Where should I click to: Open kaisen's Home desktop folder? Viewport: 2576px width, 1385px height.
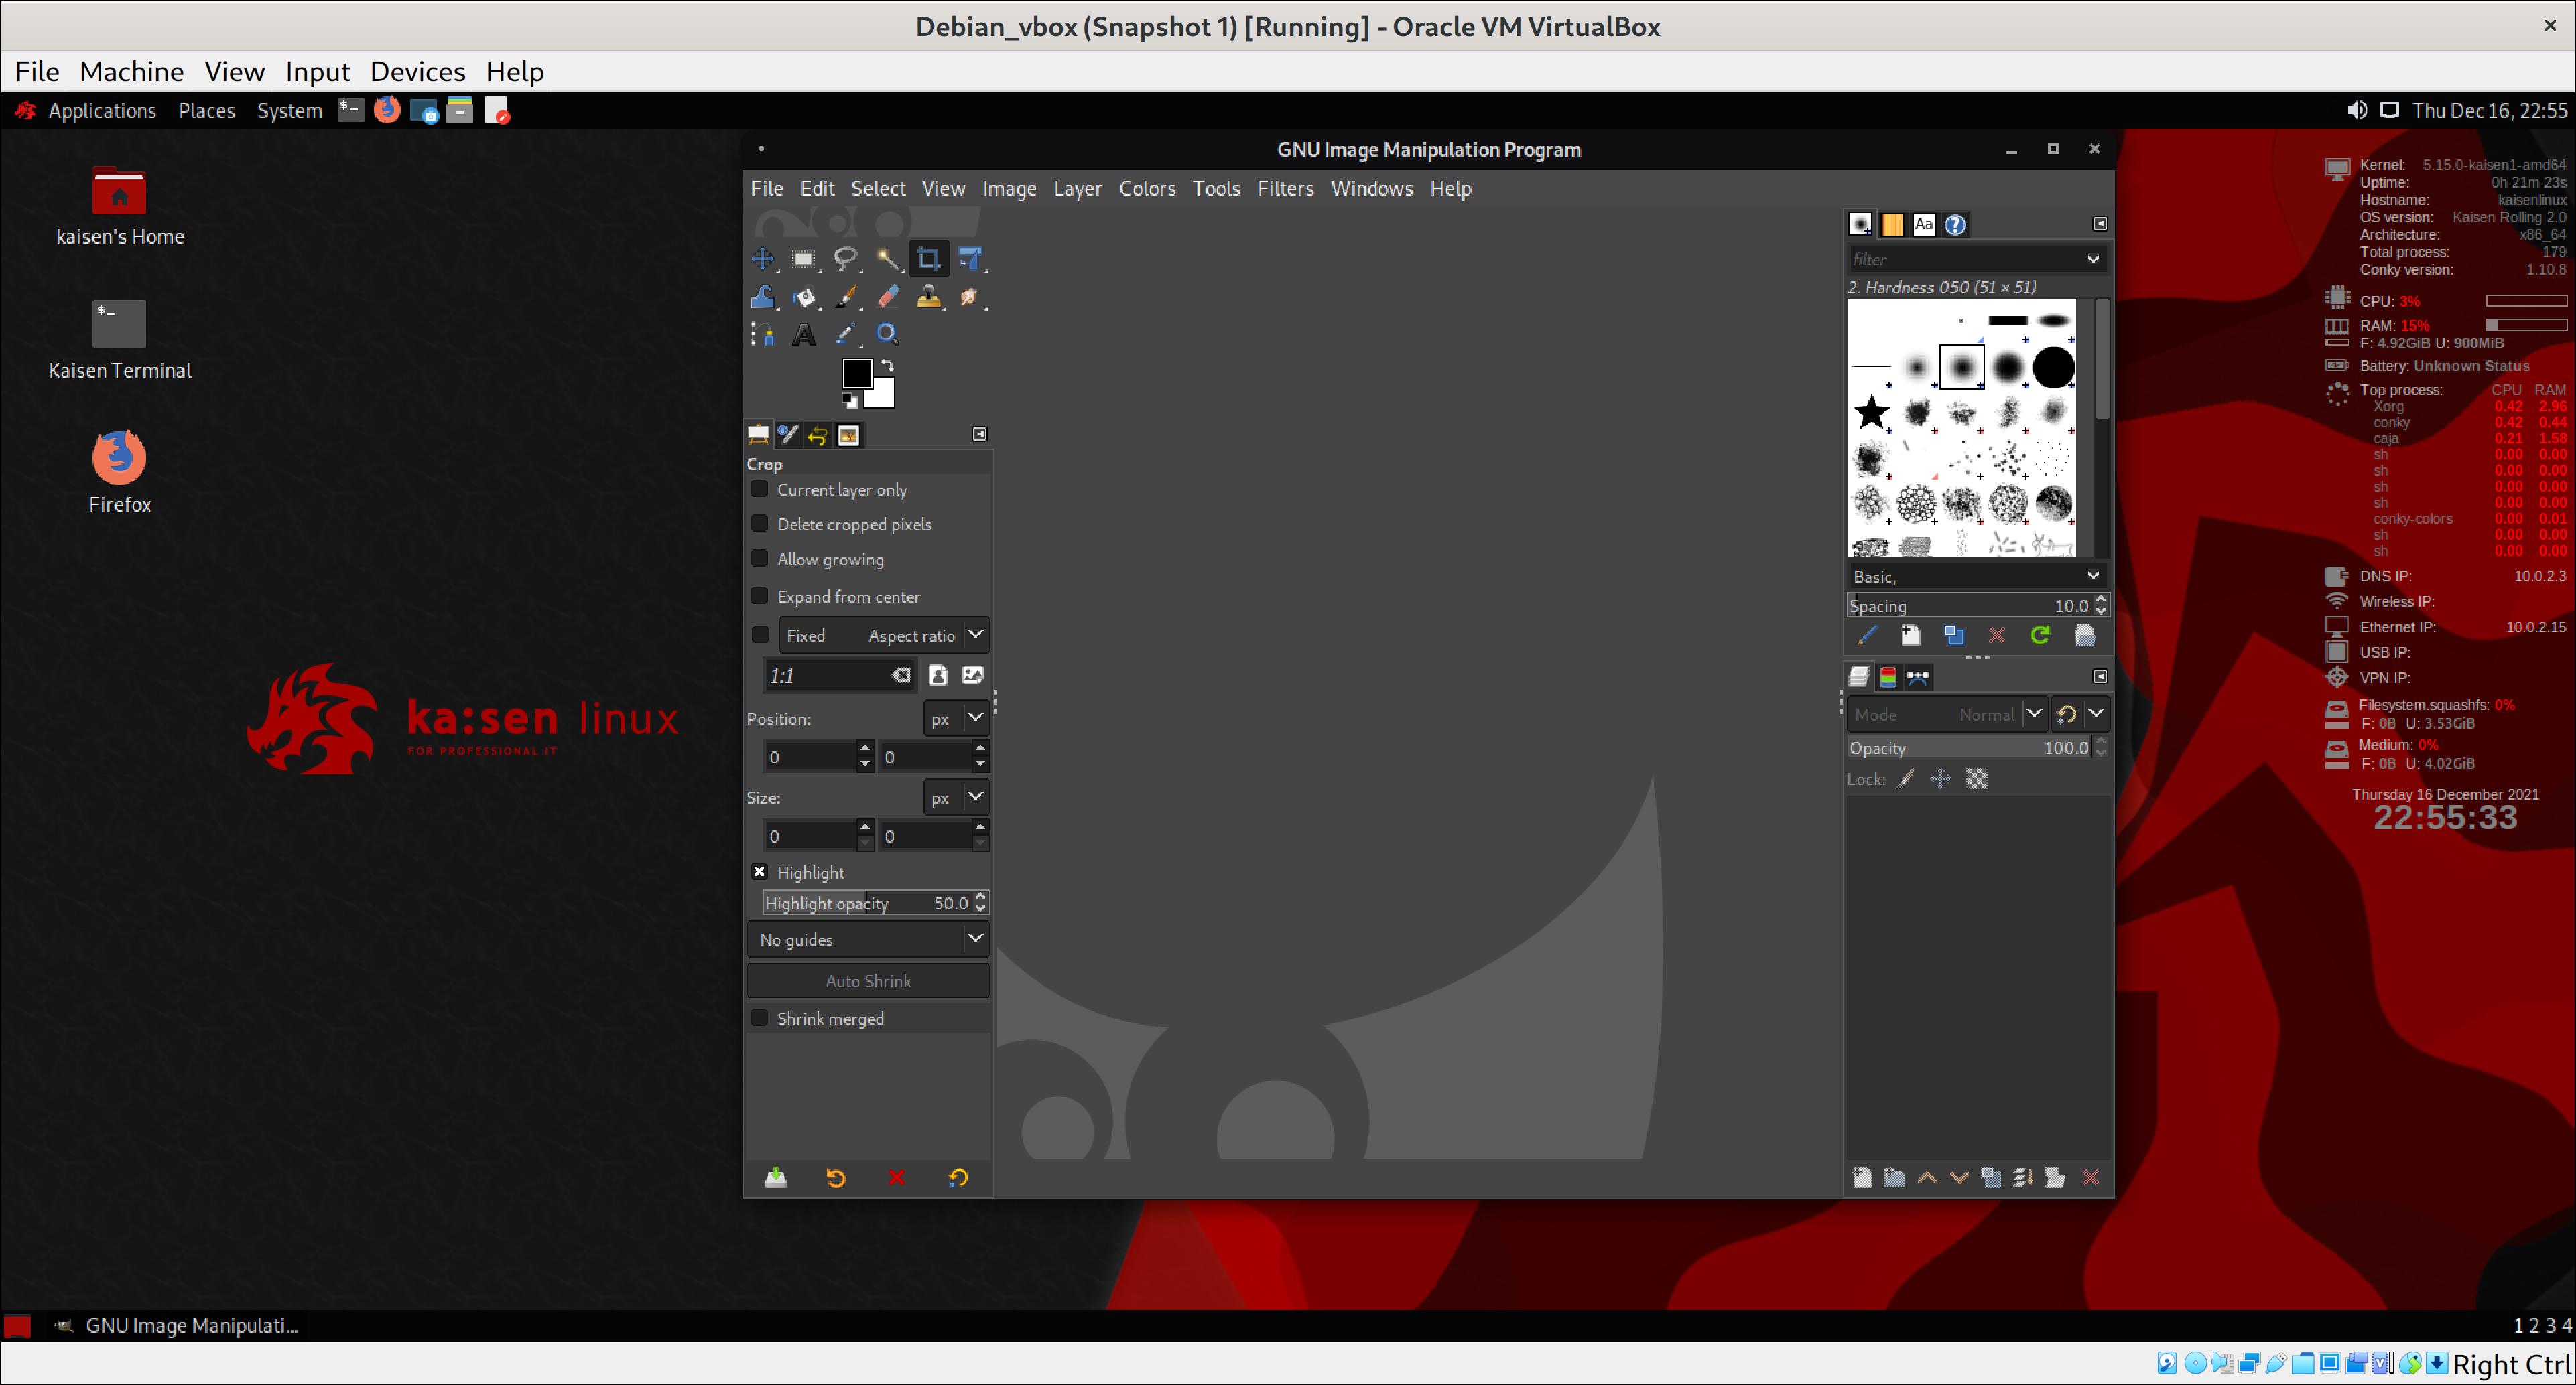pos(119,206)
